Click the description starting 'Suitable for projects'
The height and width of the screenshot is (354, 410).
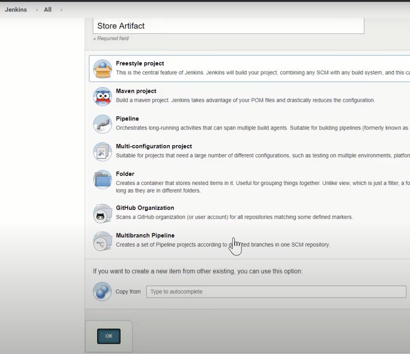(263, 155)
